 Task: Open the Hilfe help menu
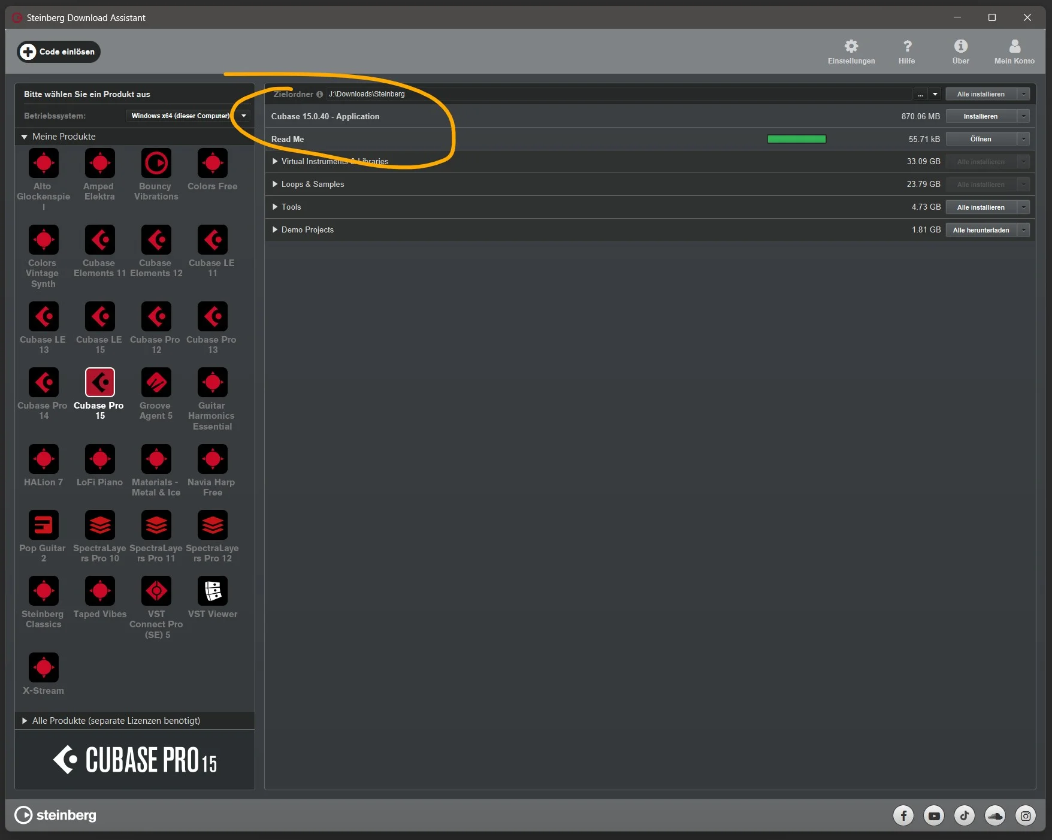point(907,52)
